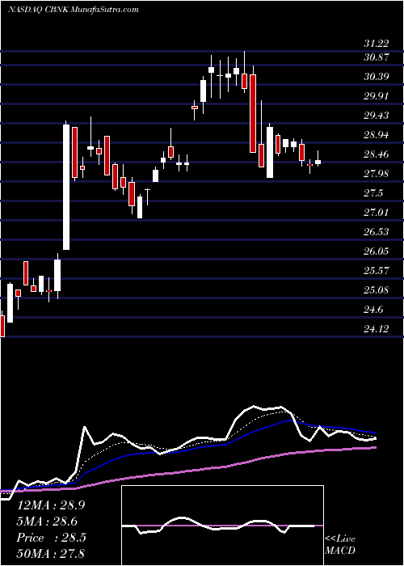Select the 25.08 price axis label
The width and height of the screenshot is (404, 566).
377,290
